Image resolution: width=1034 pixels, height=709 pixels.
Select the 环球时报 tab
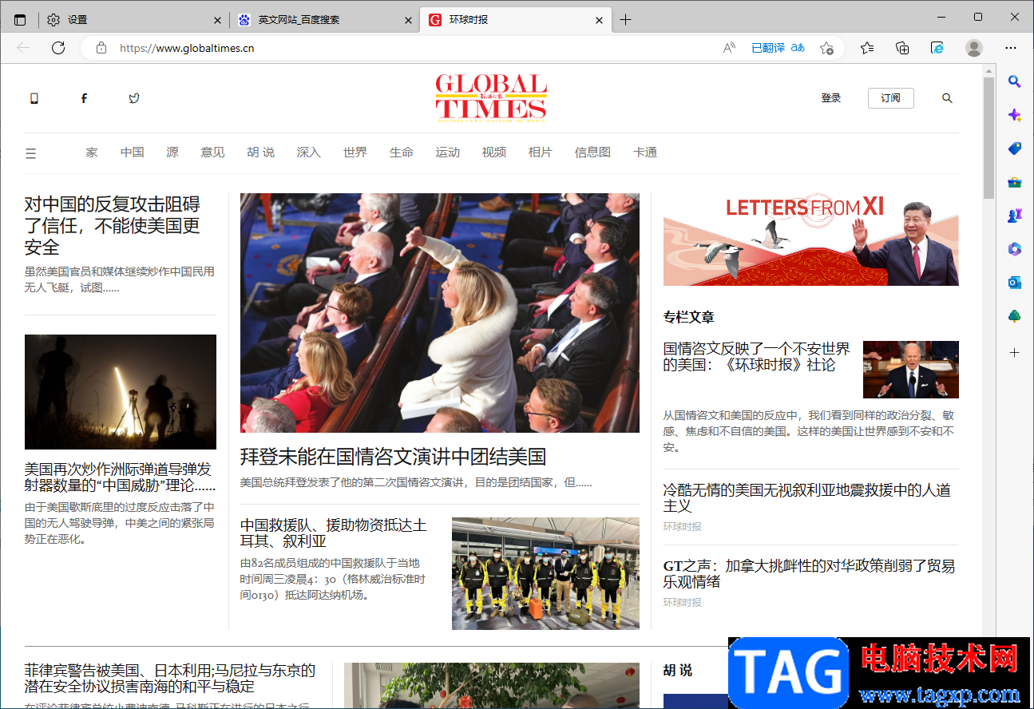pyautogui.click(x=516, y=20)
